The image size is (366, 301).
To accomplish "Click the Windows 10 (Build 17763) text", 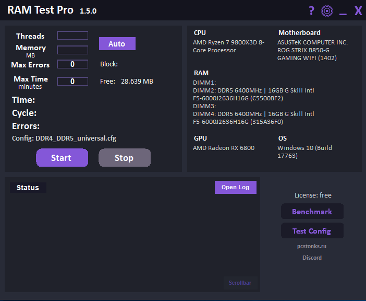I will tap(304, 152).
